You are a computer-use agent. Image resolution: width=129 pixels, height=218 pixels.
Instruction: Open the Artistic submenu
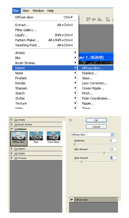45,53
